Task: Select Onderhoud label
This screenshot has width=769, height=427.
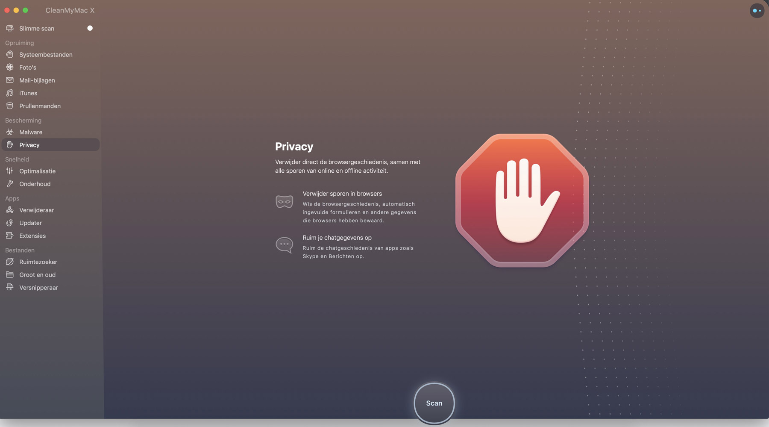Action: (35, 184)
